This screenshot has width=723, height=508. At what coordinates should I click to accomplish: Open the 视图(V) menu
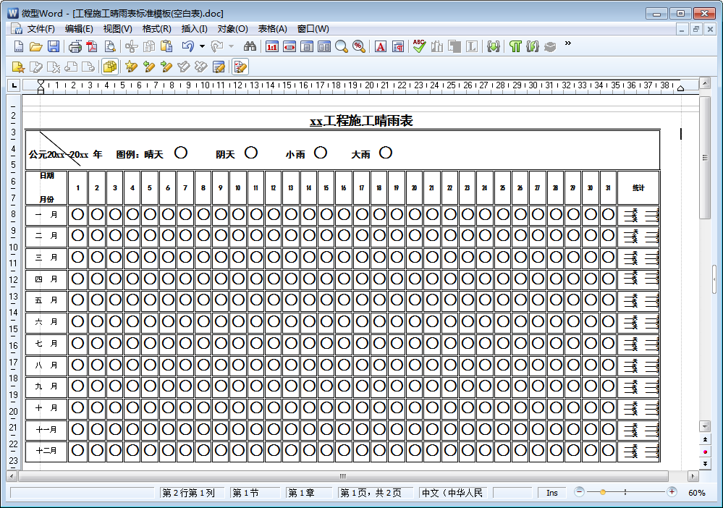117,29
